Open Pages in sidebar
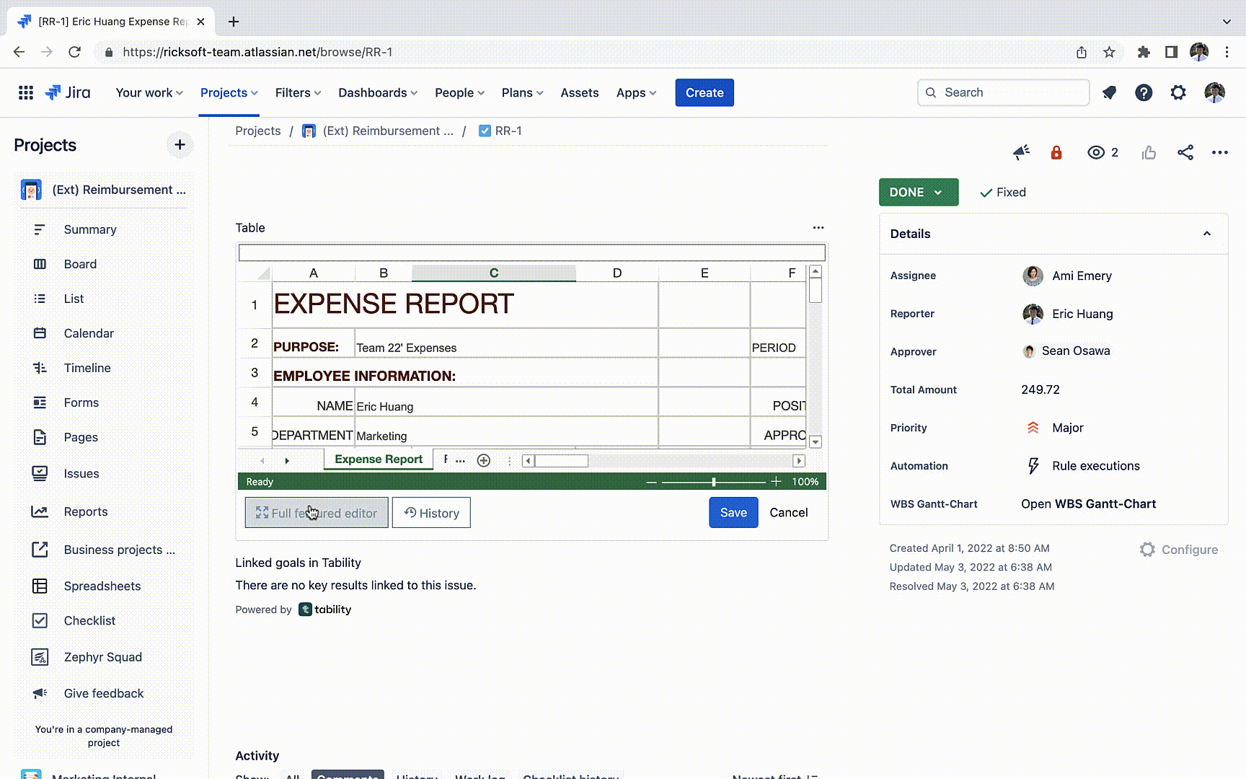The width and height of the screenshot is (1246, 779). 104,437
